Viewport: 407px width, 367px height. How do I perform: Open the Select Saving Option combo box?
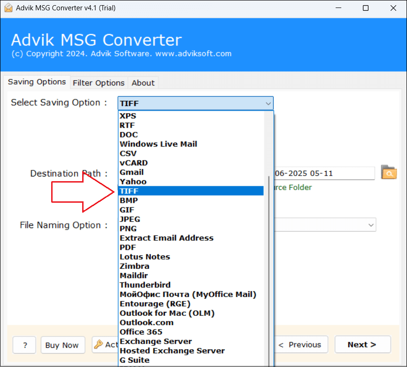click(195, 103)
